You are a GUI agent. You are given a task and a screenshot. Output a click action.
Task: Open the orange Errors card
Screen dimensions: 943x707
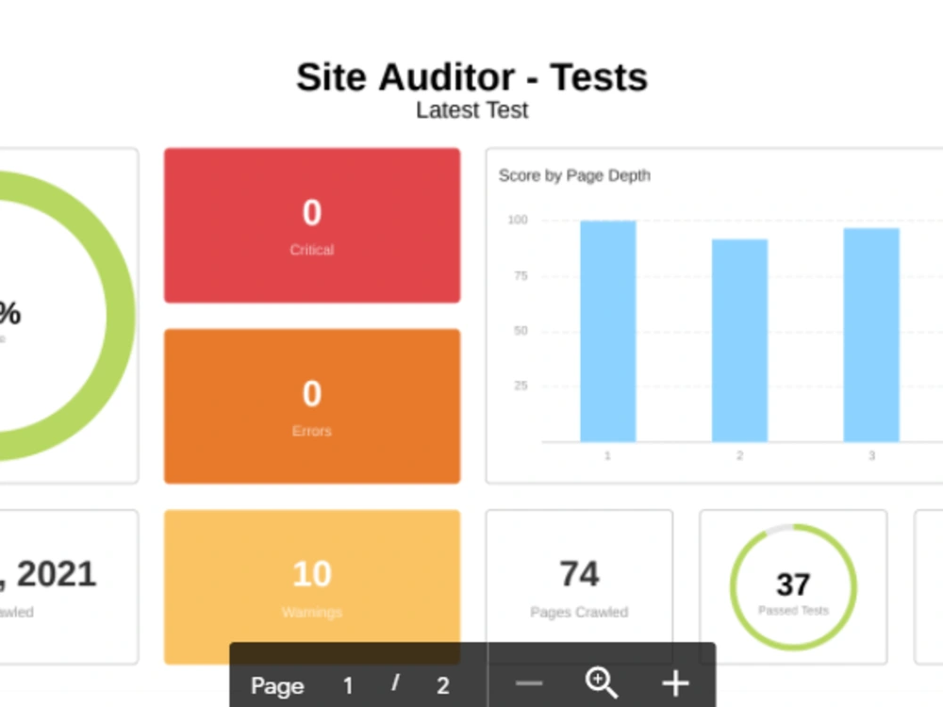312,406
